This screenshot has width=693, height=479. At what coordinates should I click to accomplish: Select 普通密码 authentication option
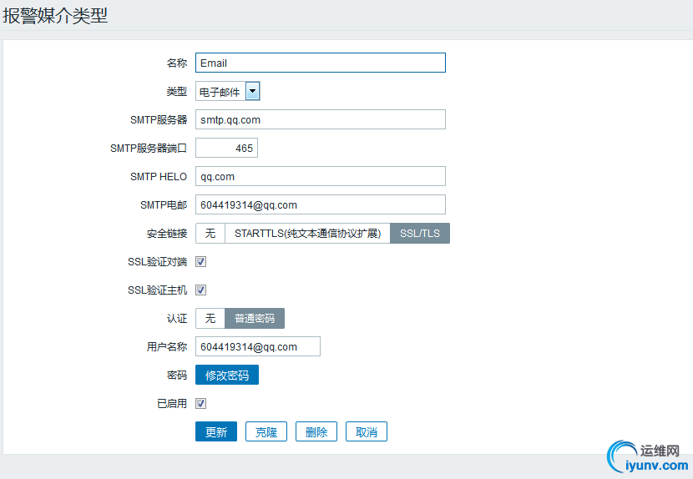click(x=255, y=318)
